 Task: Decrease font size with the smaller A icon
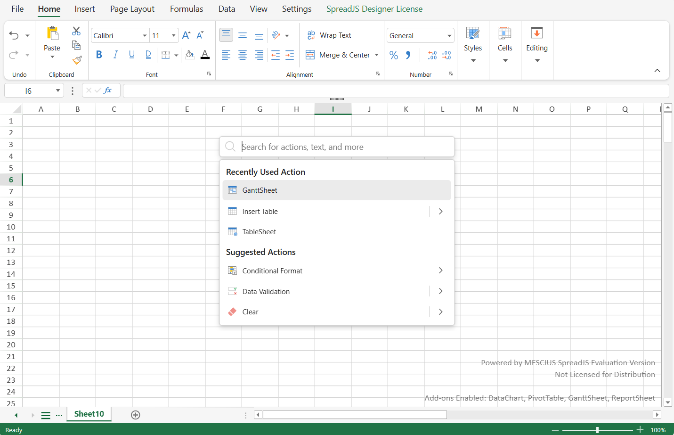tap(200, 35)
